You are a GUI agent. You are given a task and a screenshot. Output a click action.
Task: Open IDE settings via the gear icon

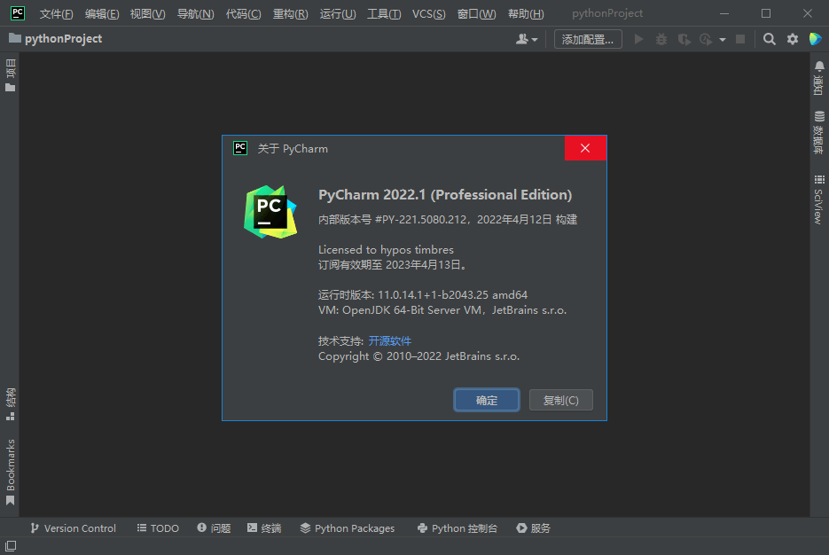(793, 39)
